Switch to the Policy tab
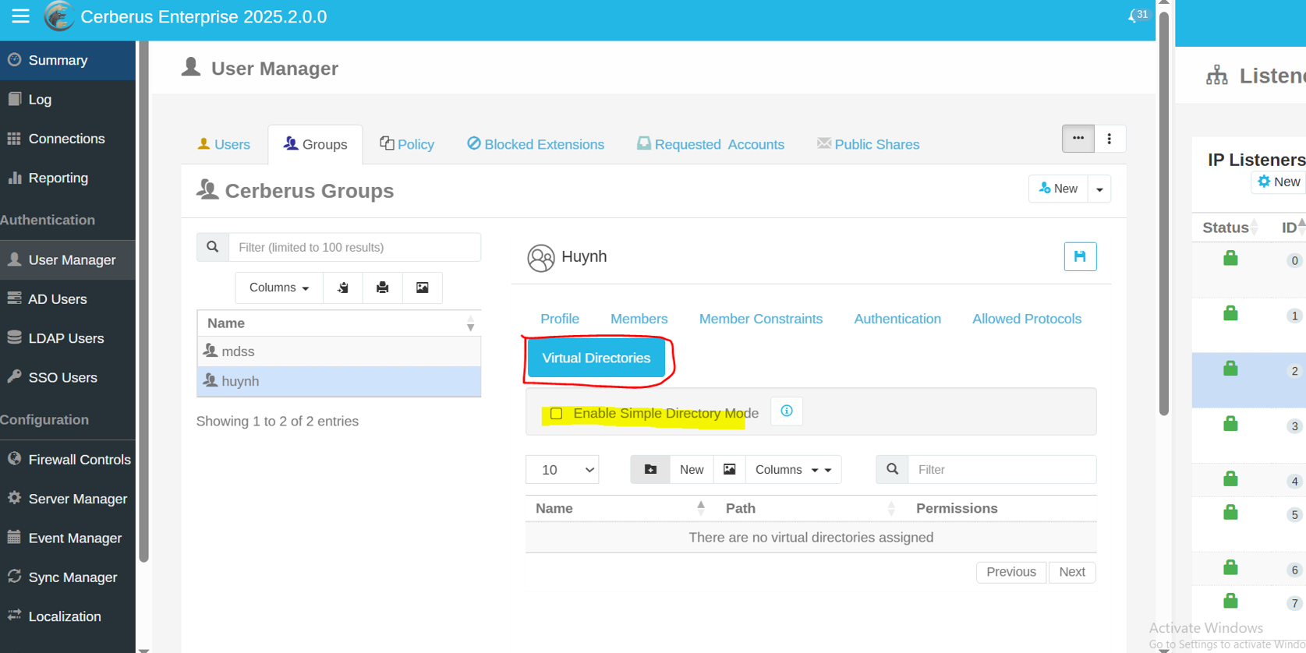Image resolution: width=1306 pixels, height=653 pixels. [x=407, y=144]
